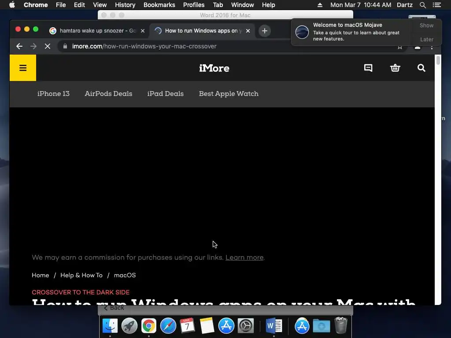The height and width of the screenshot is (338, 451).
Task: Open Microsoft Word from the Dock
Action: (274, 326)
